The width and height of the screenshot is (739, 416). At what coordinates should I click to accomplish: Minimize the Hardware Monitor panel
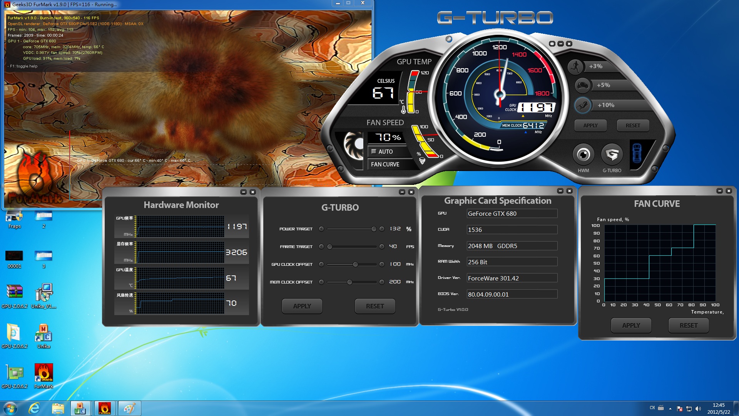pyautogui.click(x=243, y=192)
